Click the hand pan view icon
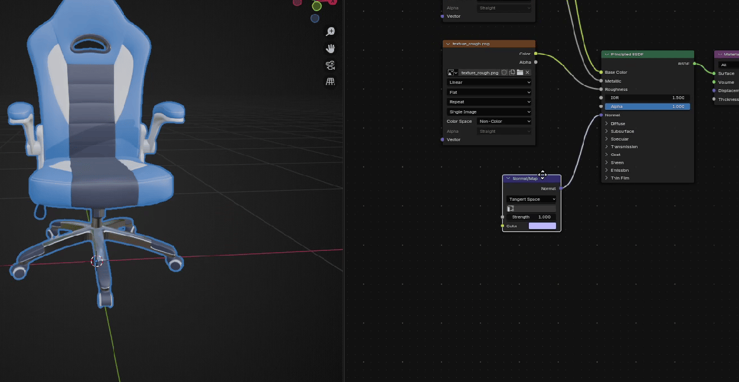Viewport: 739px width, 382px height. pos(331,48)
